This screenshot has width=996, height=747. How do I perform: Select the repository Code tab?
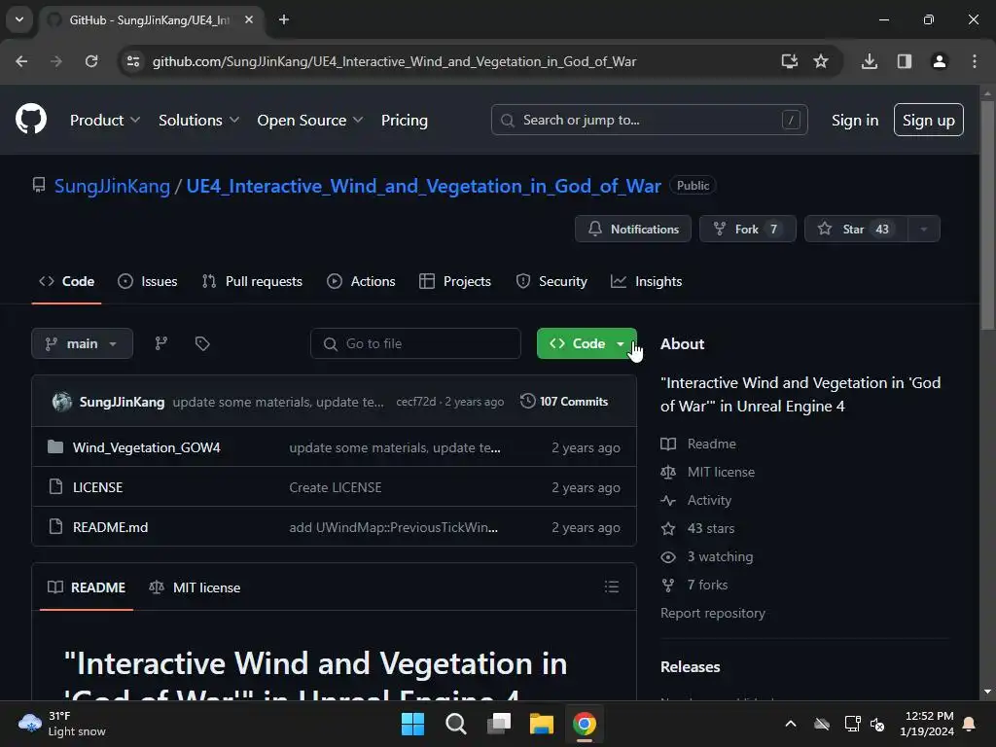point(67,281)
